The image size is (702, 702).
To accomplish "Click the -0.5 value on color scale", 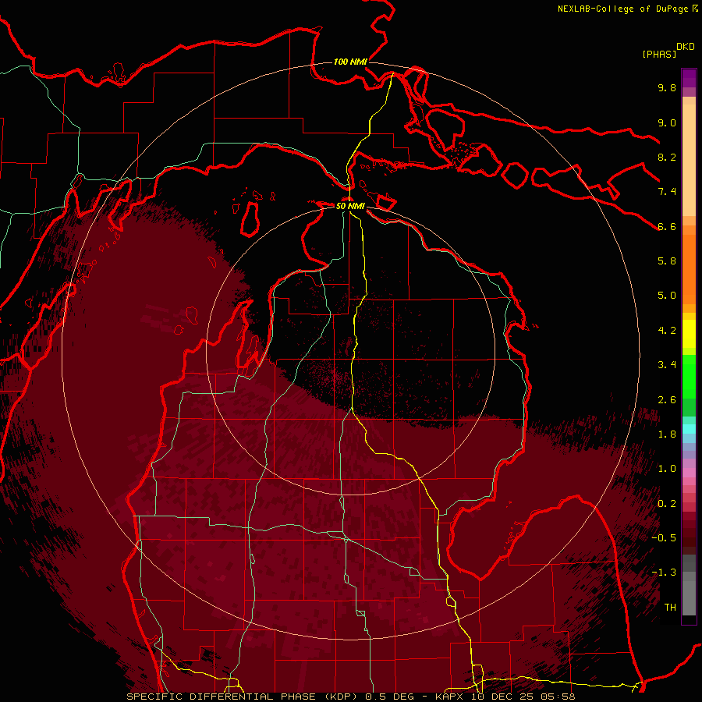I will [664, 538].
